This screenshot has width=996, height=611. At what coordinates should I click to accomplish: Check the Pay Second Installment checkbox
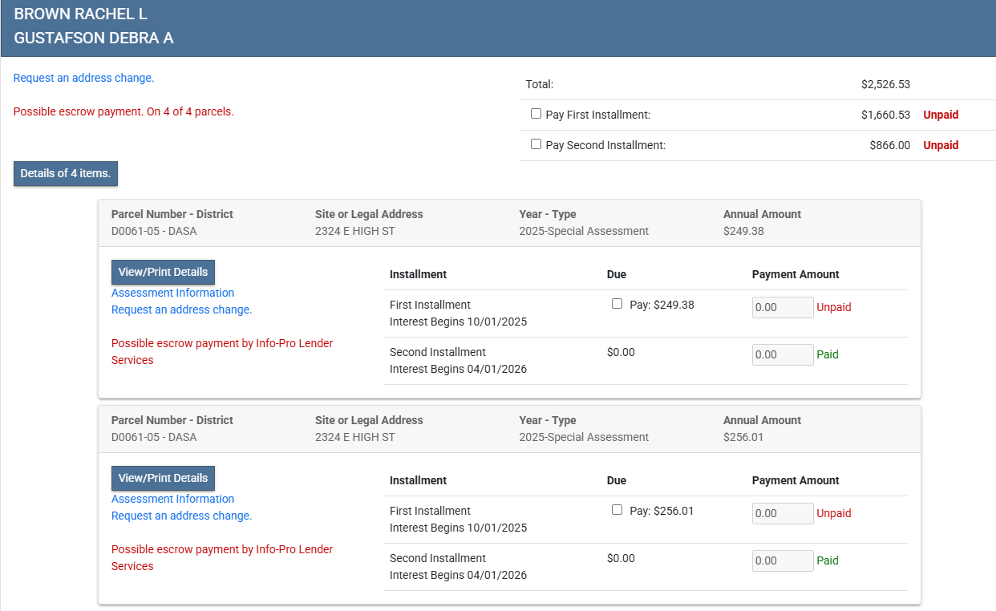pos(536,144)
